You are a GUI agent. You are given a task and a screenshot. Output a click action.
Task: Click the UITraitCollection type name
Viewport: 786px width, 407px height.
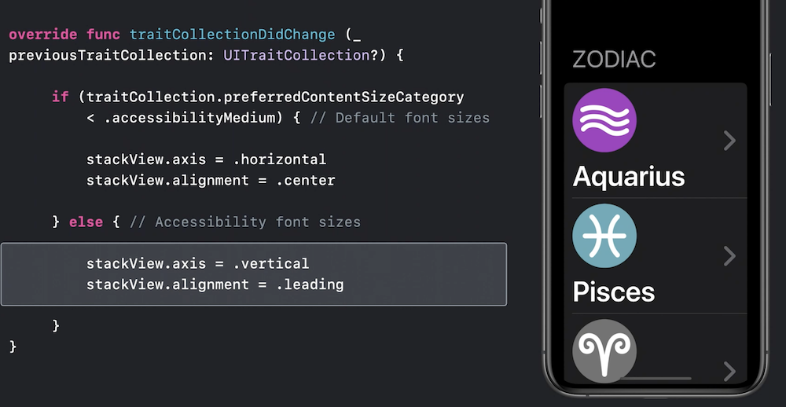point(297,56)
